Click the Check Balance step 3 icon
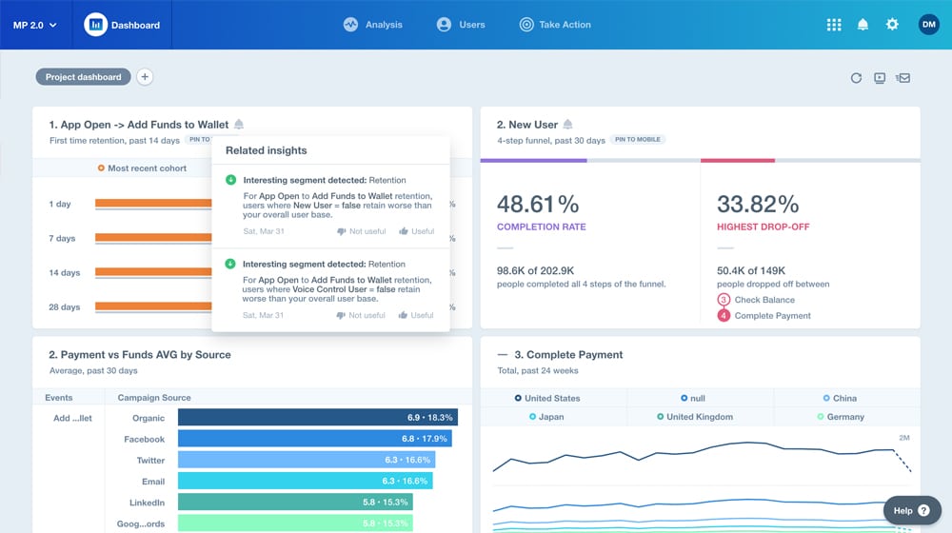Viewport: 952px width, 533px height. [724, 299]
